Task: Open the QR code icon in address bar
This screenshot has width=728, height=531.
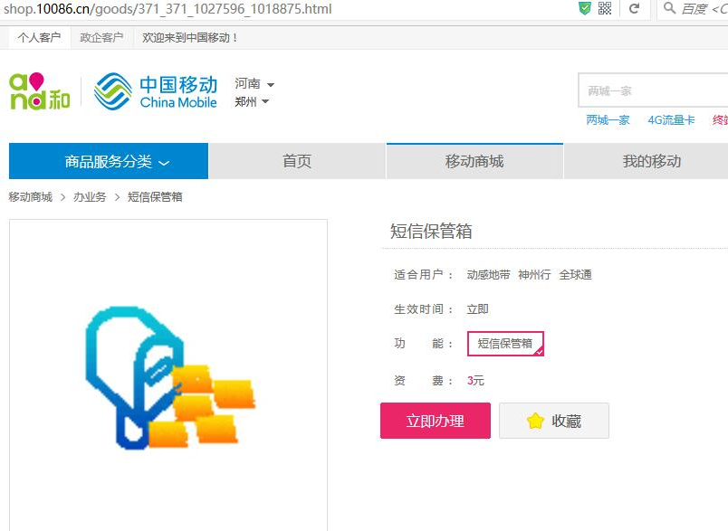Action: [605, 9]
